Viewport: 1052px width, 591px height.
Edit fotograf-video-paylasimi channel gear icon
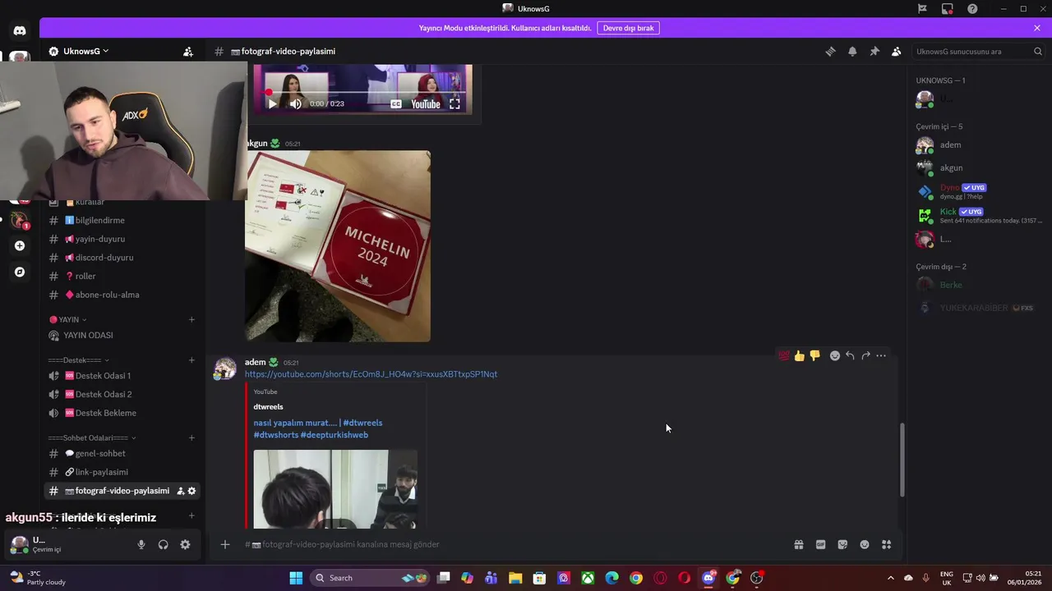click(x=191, y=491)
